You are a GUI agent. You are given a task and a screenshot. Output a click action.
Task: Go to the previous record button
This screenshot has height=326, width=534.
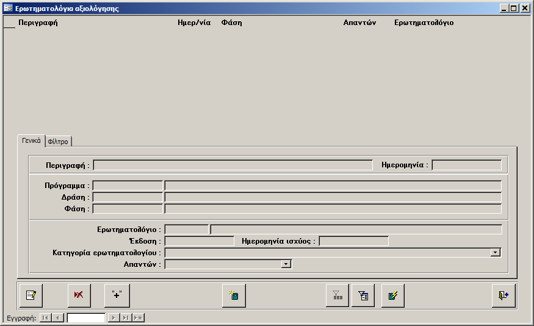tap(57, 318)
